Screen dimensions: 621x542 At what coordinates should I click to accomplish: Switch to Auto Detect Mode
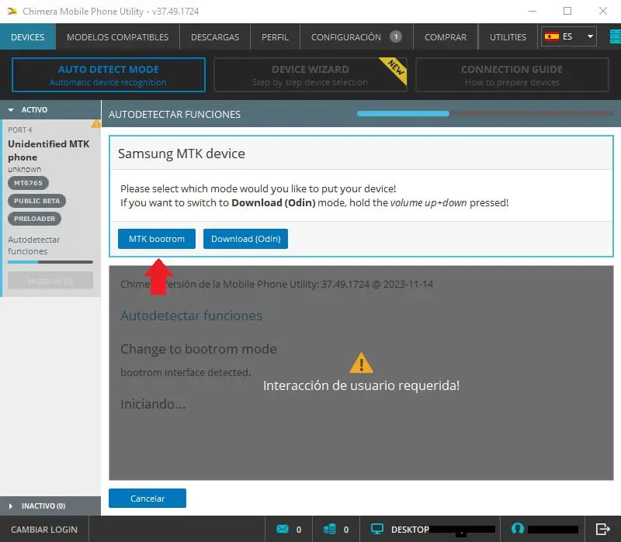108,75
